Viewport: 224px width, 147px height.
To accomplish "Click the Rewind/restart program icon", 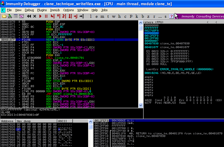I will point(29,16).
